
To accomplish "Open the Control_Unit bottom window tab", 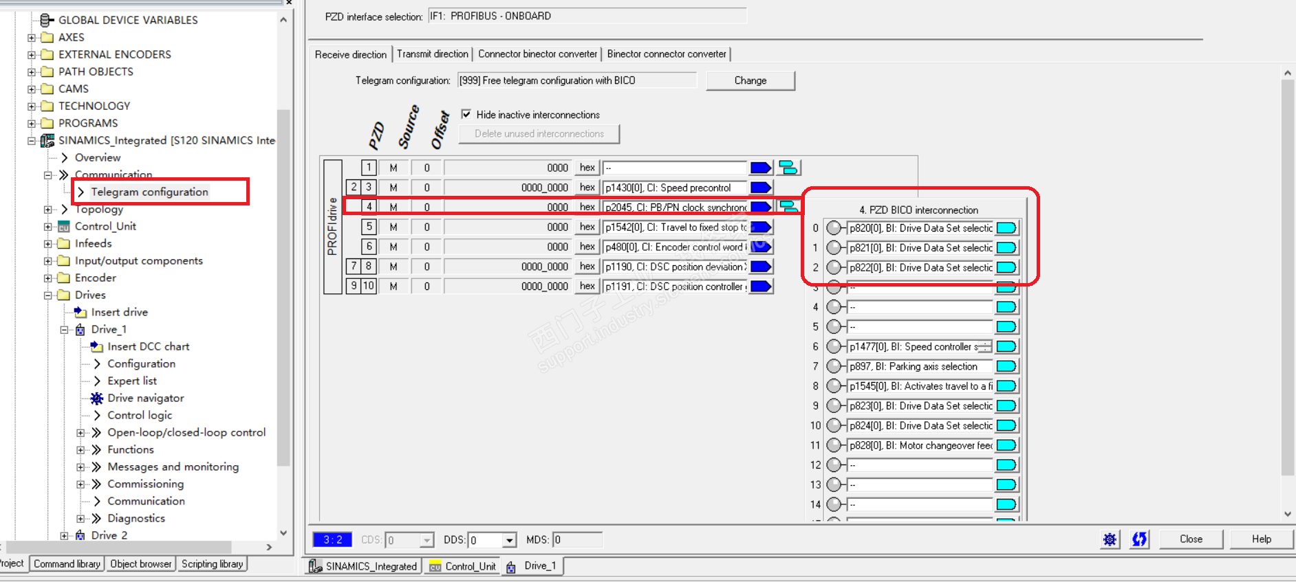I will (x=463, y=566).
